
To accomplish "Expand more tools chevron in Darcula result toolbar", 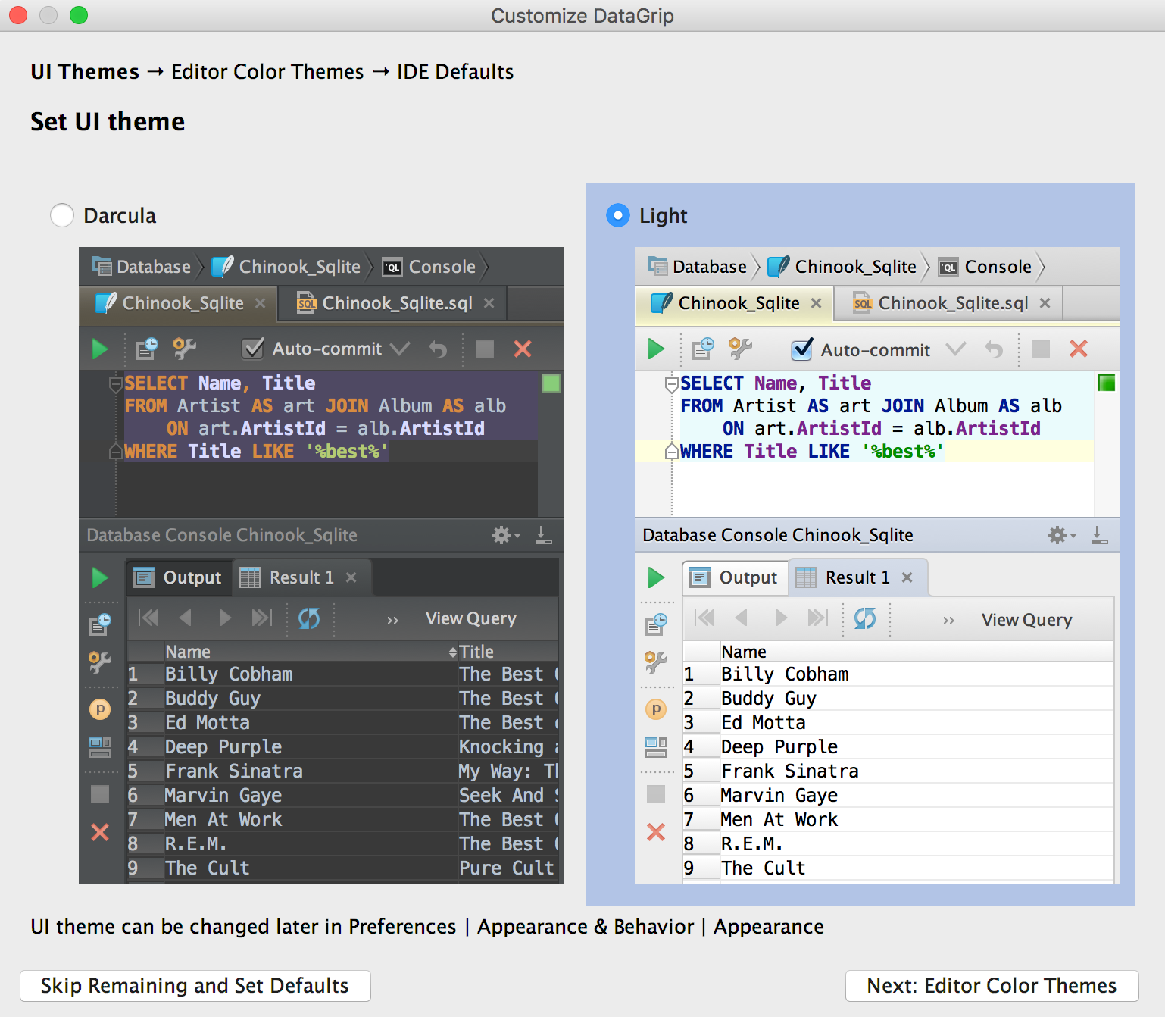I will [392, 621].
